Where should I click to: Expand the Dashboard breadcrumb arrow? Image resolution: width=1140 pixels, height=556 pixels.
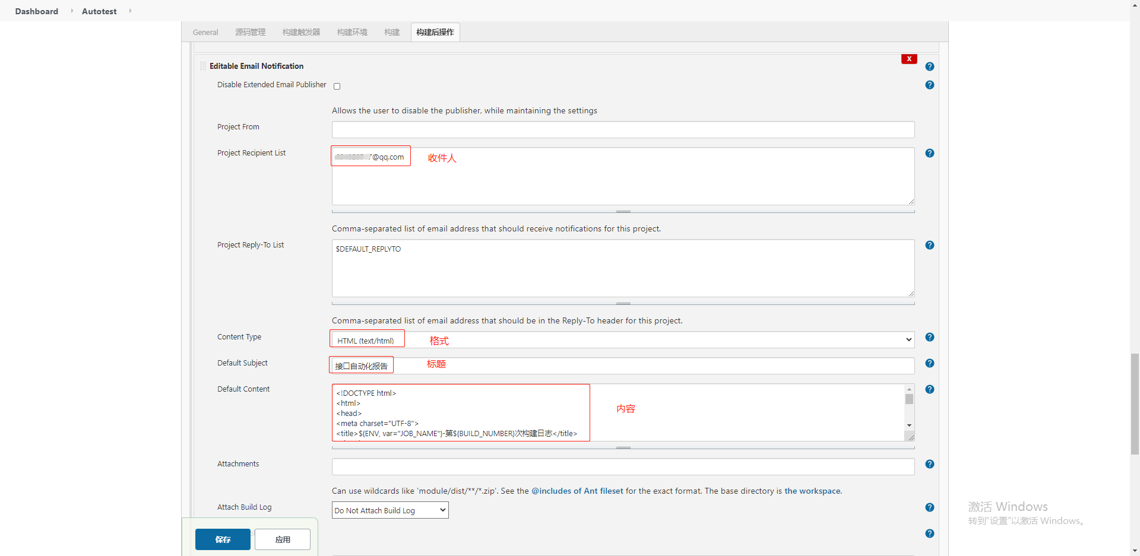pyautogui.click(x=72, y=11)
